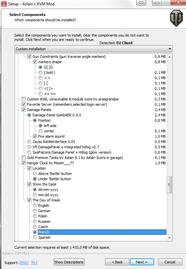Select the <( )> marker shape
The image size is (186, 269).
[40, 88]
